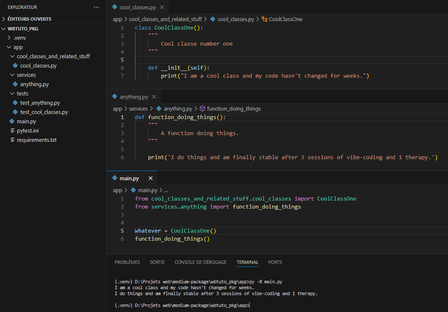Click the requirements.txt file icon in explorer
448x312 pixels.
tap(12, 140)
